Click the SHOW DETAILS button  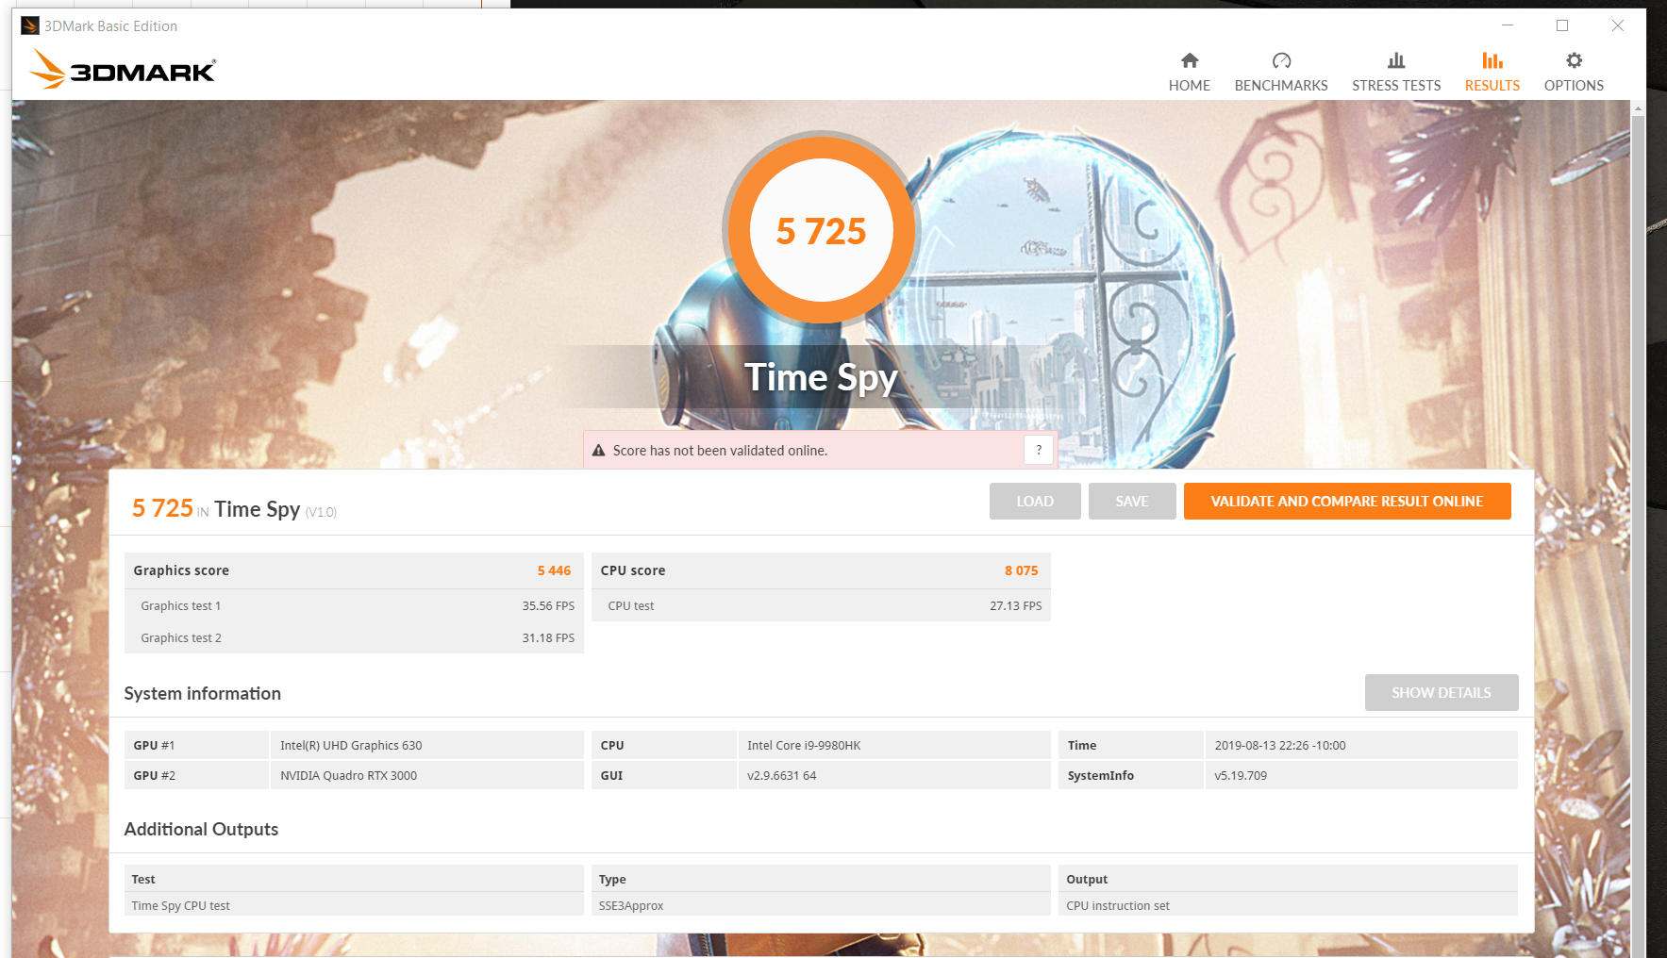[x=1442, y=693]
